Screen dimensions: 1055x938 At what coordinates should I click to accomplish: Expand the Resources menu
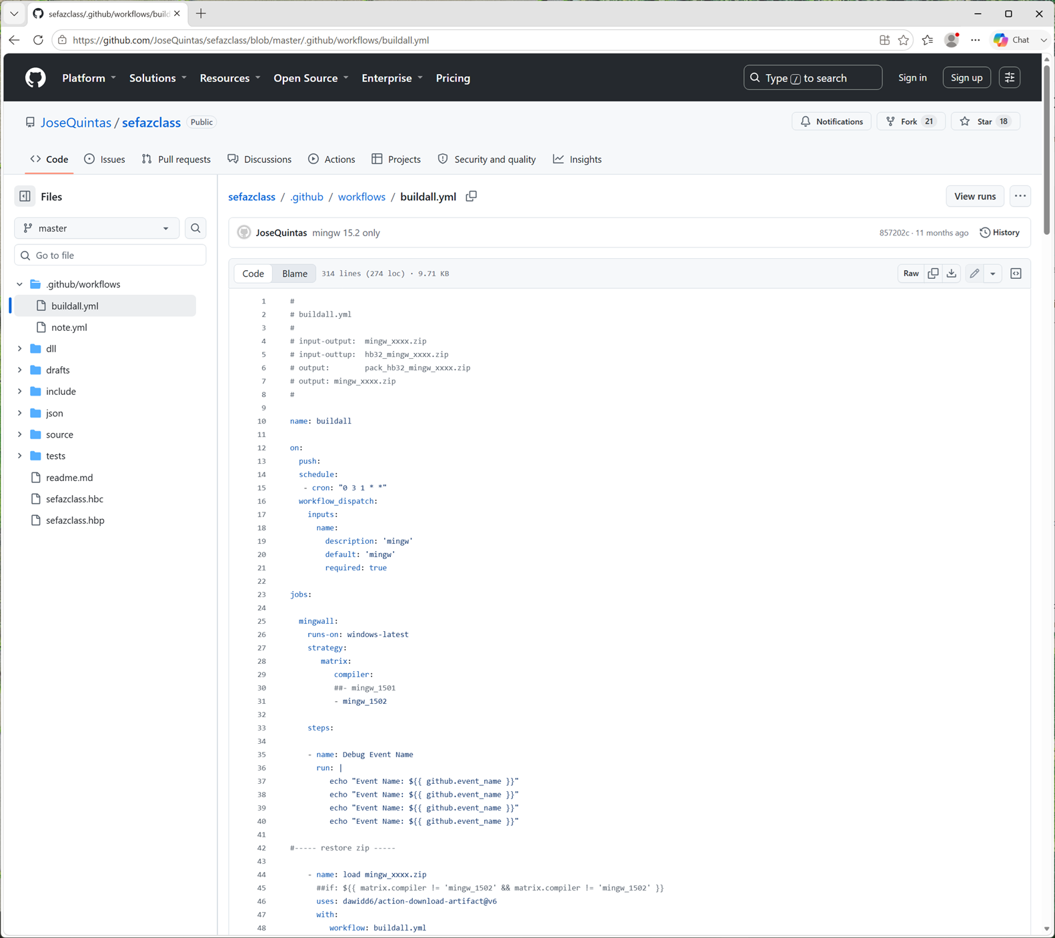230,78
